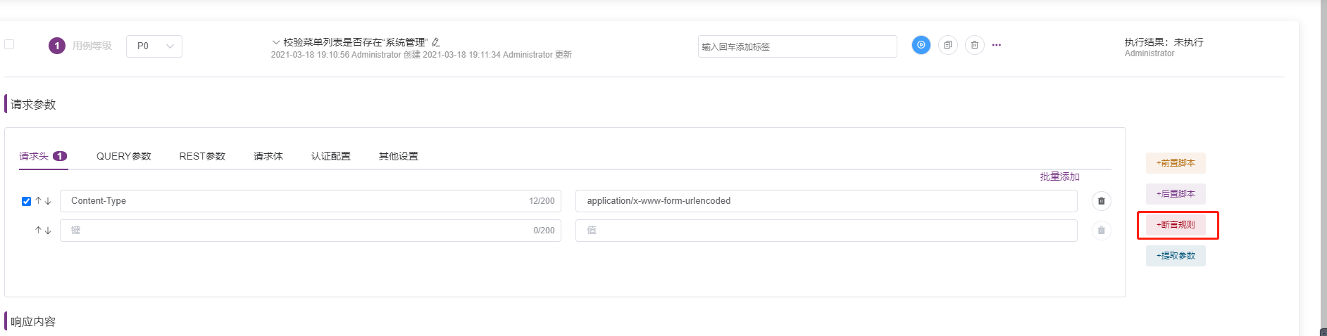Uncheck the Content-Type header checkbox
This screenshot has height=336, width=1327.
(26, 201)
